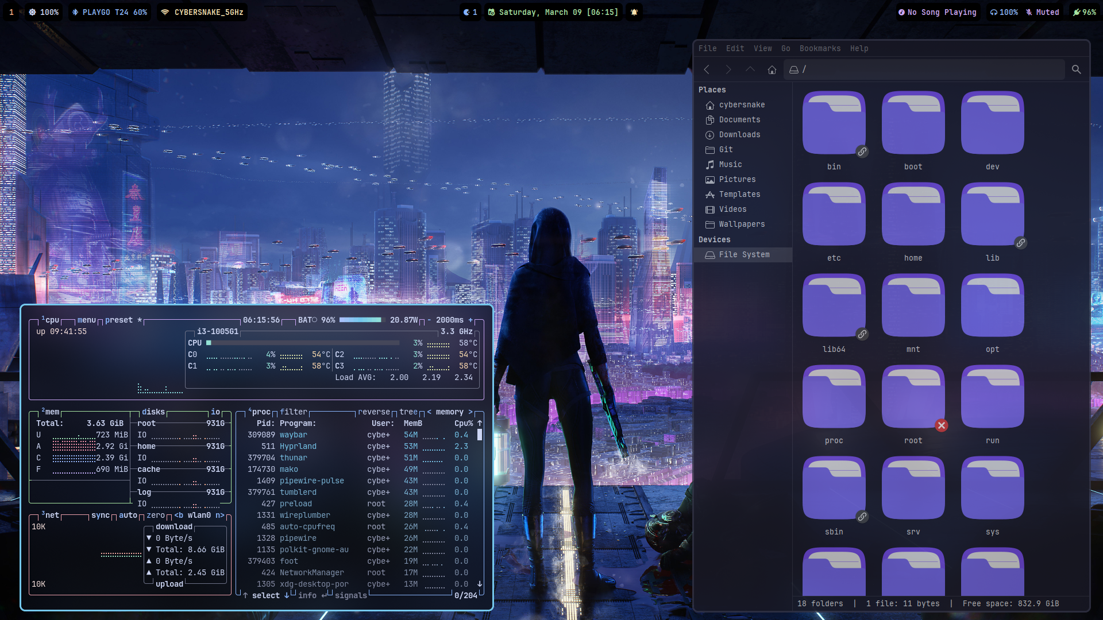Screen dimensions: 1103x620
Task: Open the run folder icon
Action: 993,397
